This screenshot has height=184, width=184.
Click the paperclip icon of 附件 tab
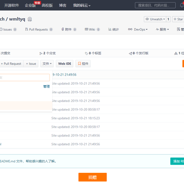click(x=63, y=29)
